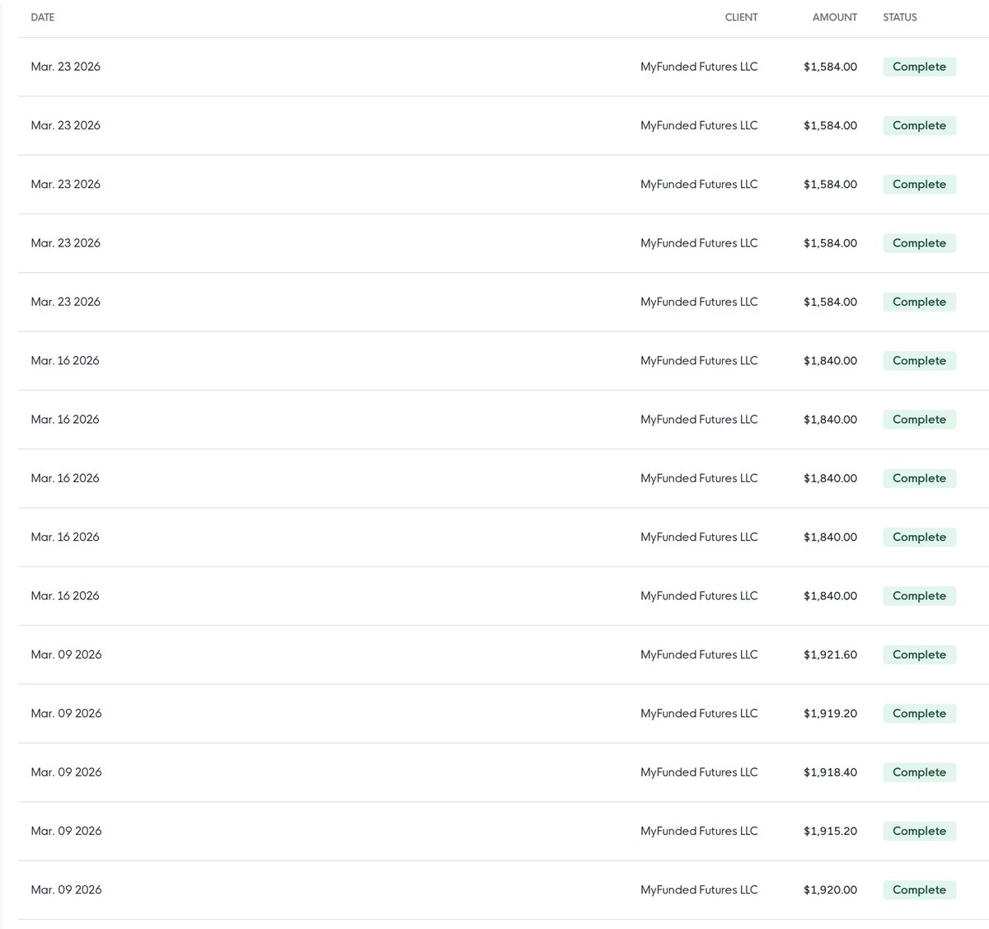Click MyFunded Futures LLC in the $1,921.60 row
The width and height of the screenshot is (989, 929).
click(699, 655)
